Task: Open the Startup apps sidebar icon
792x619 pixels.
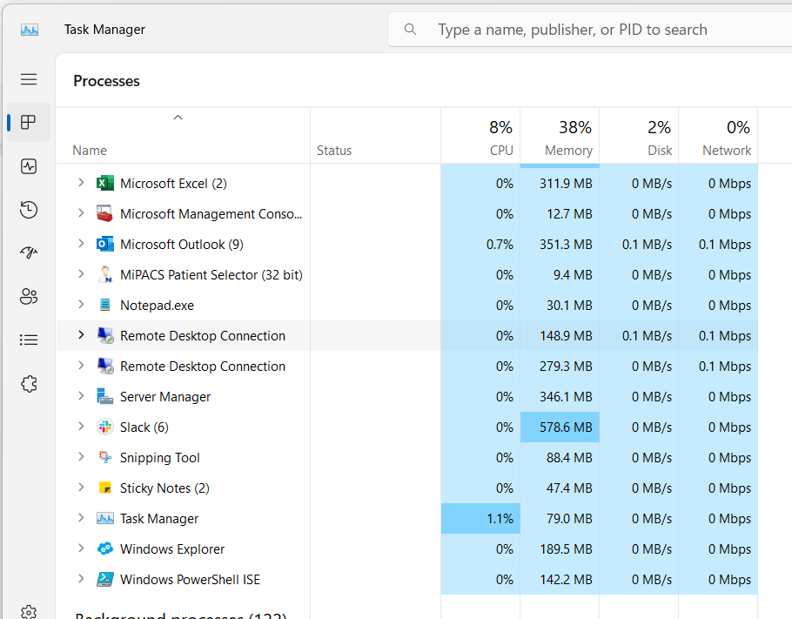Action: [29, 252]
